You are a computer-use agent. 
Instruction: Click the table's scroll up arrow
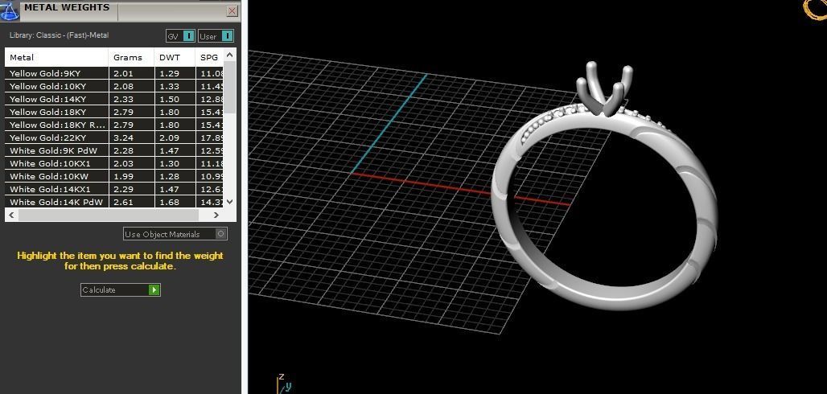[x=229, y=55]
